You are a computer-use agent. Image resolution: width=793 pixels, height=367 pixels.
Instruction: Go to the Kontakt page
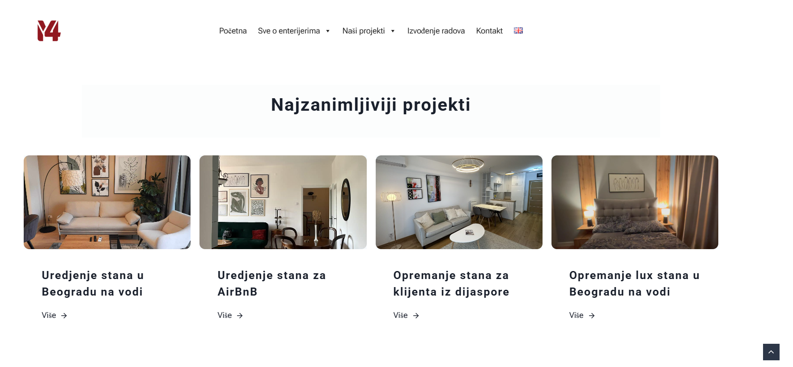click(489, 31)
